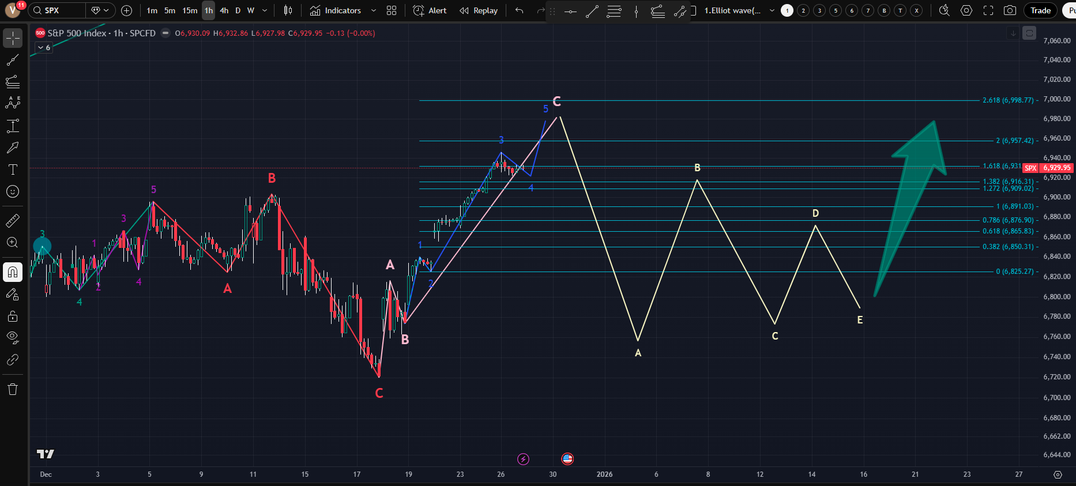Add a symbol to compare with plus icon
This screenshot has height=486, width=1076.
[127, 10]
